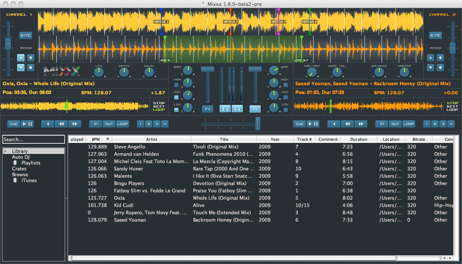Click the Channel 1 HIGH EQ knob

pyautogui.click(x=188, y=83)
